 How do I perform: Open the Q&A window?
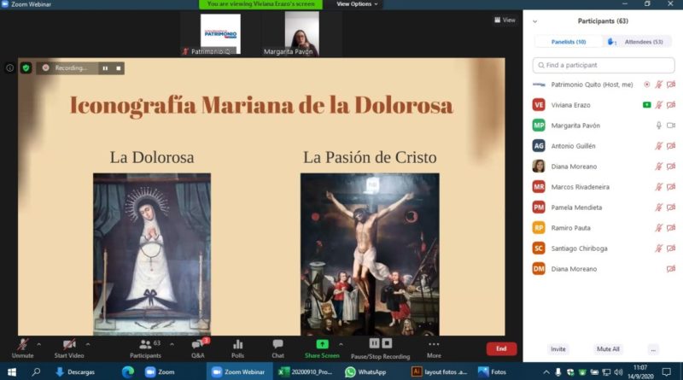point(198,348)
